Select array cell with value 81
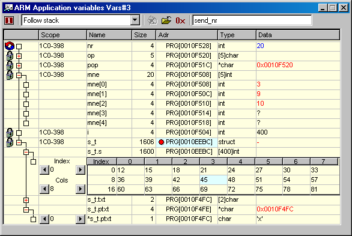The image size is (352, 236). coord(324,189)
